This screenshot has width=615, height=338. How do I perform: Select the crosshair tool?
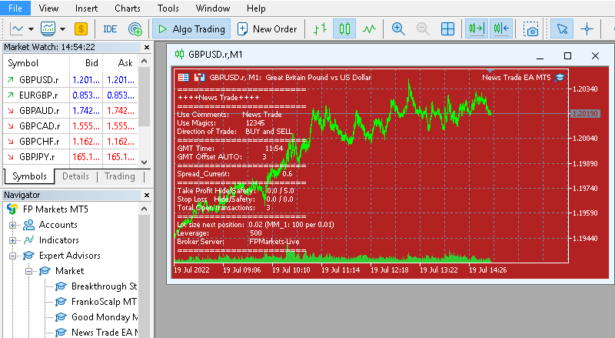click(587, 28)
